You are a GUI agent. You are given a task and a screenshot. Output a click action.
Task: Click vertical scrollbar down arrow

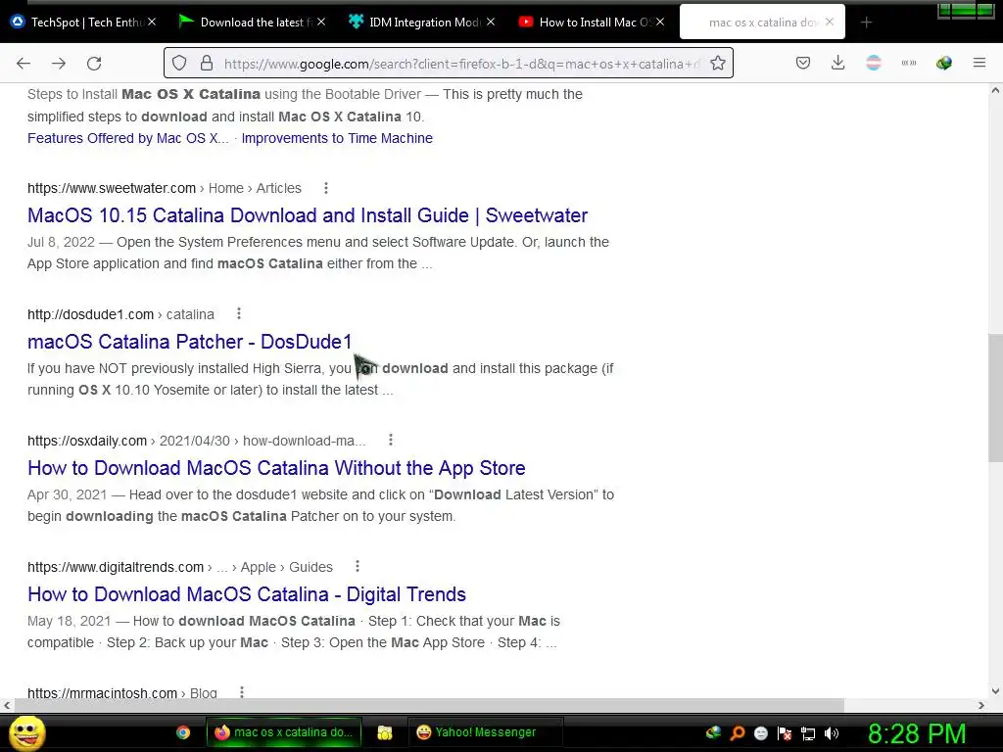point(995,691)
